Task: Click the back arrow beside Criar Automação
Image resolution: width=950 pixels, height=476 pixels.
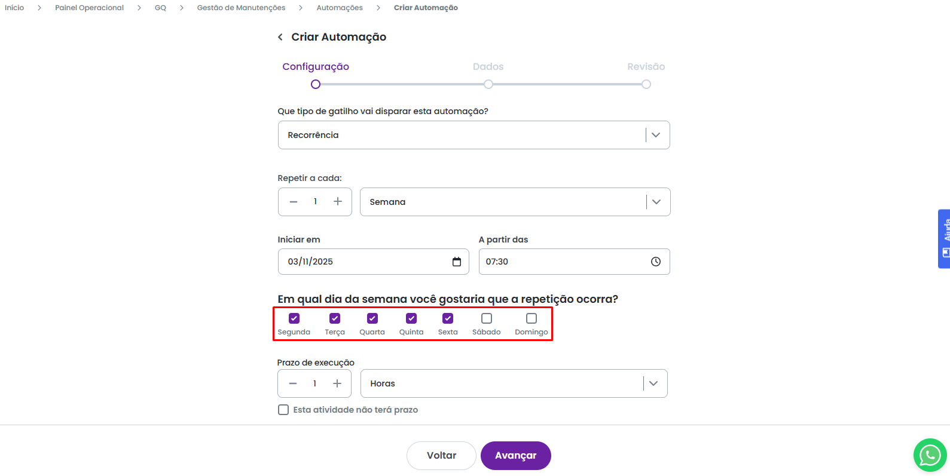Action: (x=280, y=37)
